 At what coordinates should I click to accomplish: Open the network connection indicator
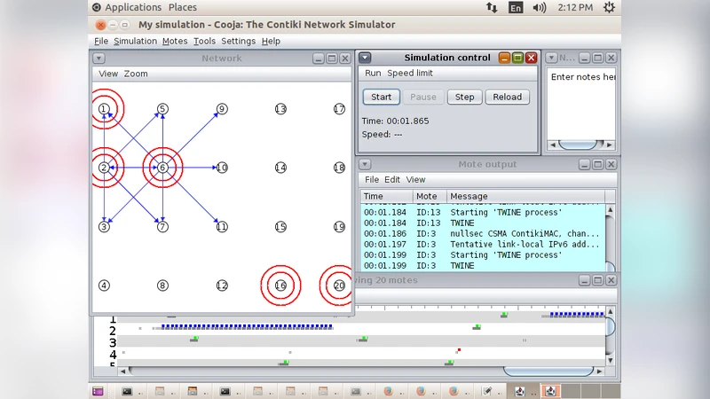[x=492, y=7]
